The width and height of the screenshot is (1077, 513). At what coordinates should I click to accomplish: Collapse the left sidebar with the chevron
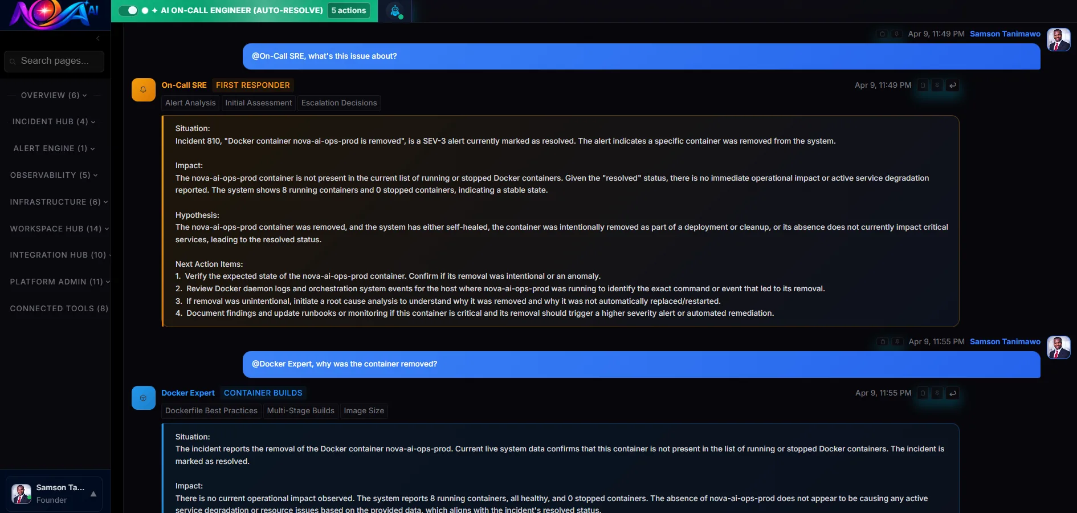[98, 38]
